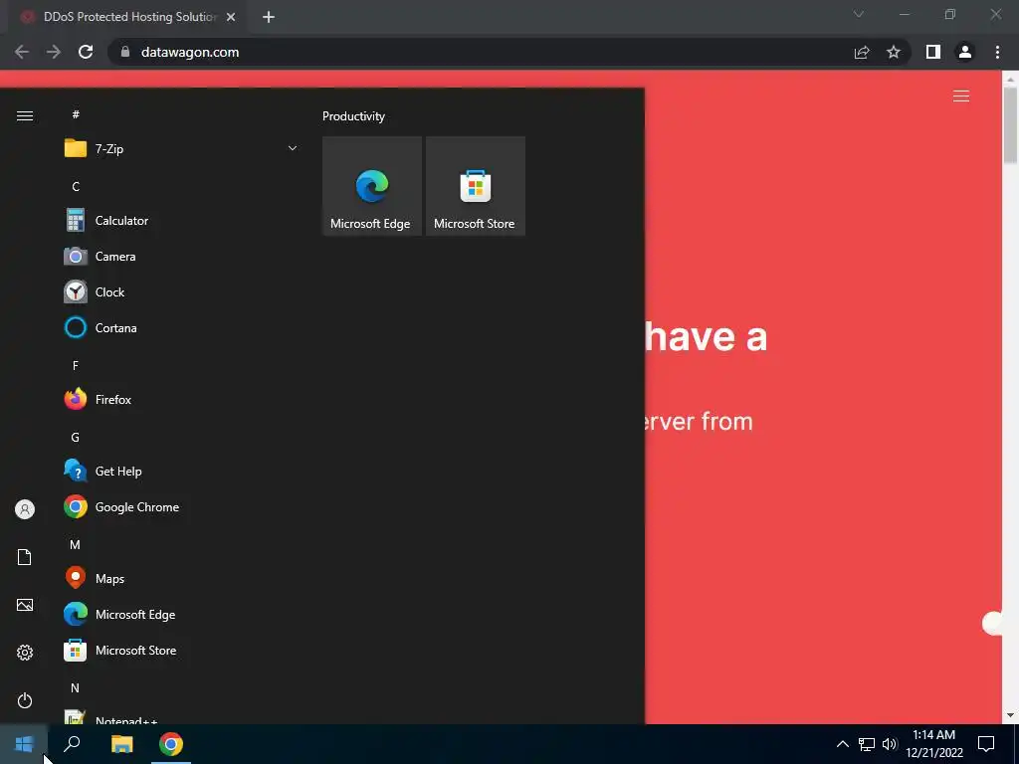Open the user account icon in Start
1019x764 pixels.
pos(25,509)
